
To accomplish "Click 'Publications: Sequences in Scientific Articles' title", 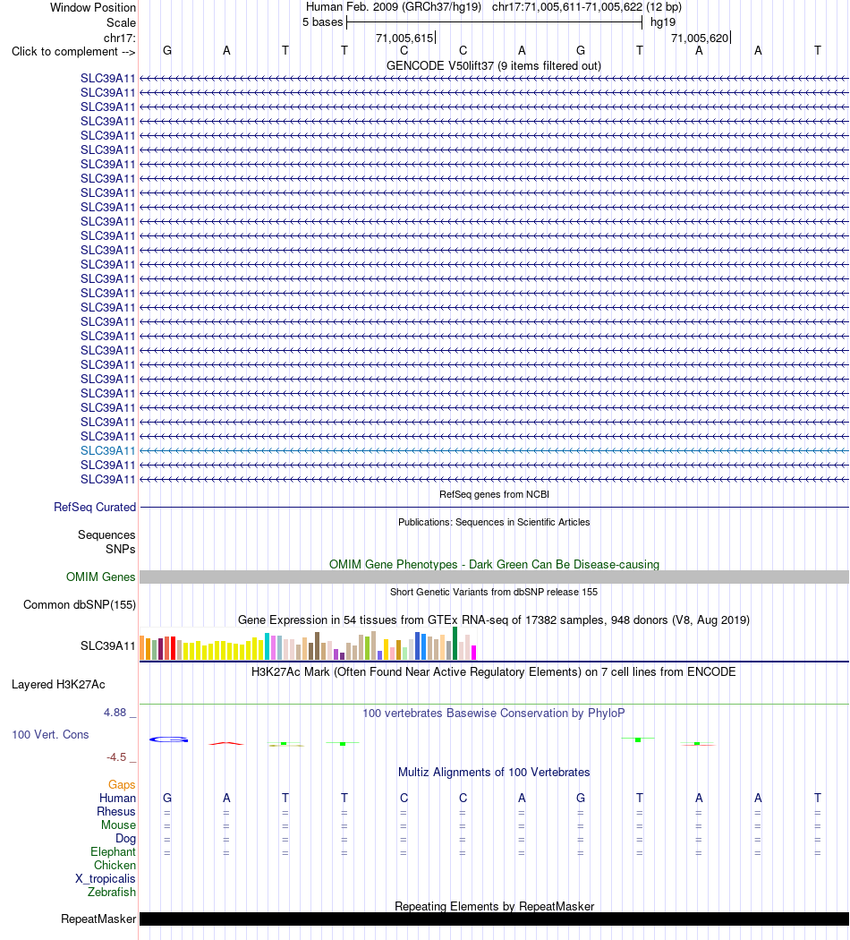I will point(494,522).
